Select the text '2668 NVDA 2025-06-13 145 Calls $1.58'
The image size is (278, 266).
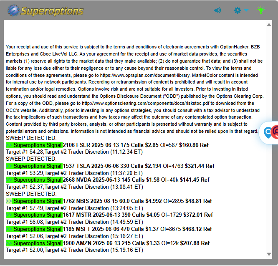[111, 180]
